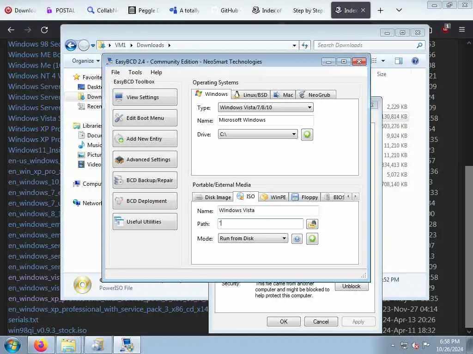Switch to Peggle browser tab
The image size is (473, 354).
point(143,10)
